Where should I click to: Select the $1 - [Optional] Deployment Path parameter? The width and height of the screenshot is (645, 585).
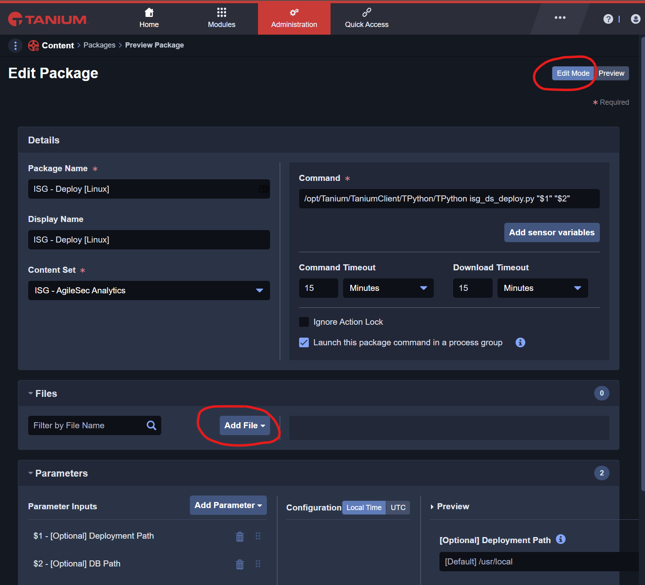(x=94, y=536)
